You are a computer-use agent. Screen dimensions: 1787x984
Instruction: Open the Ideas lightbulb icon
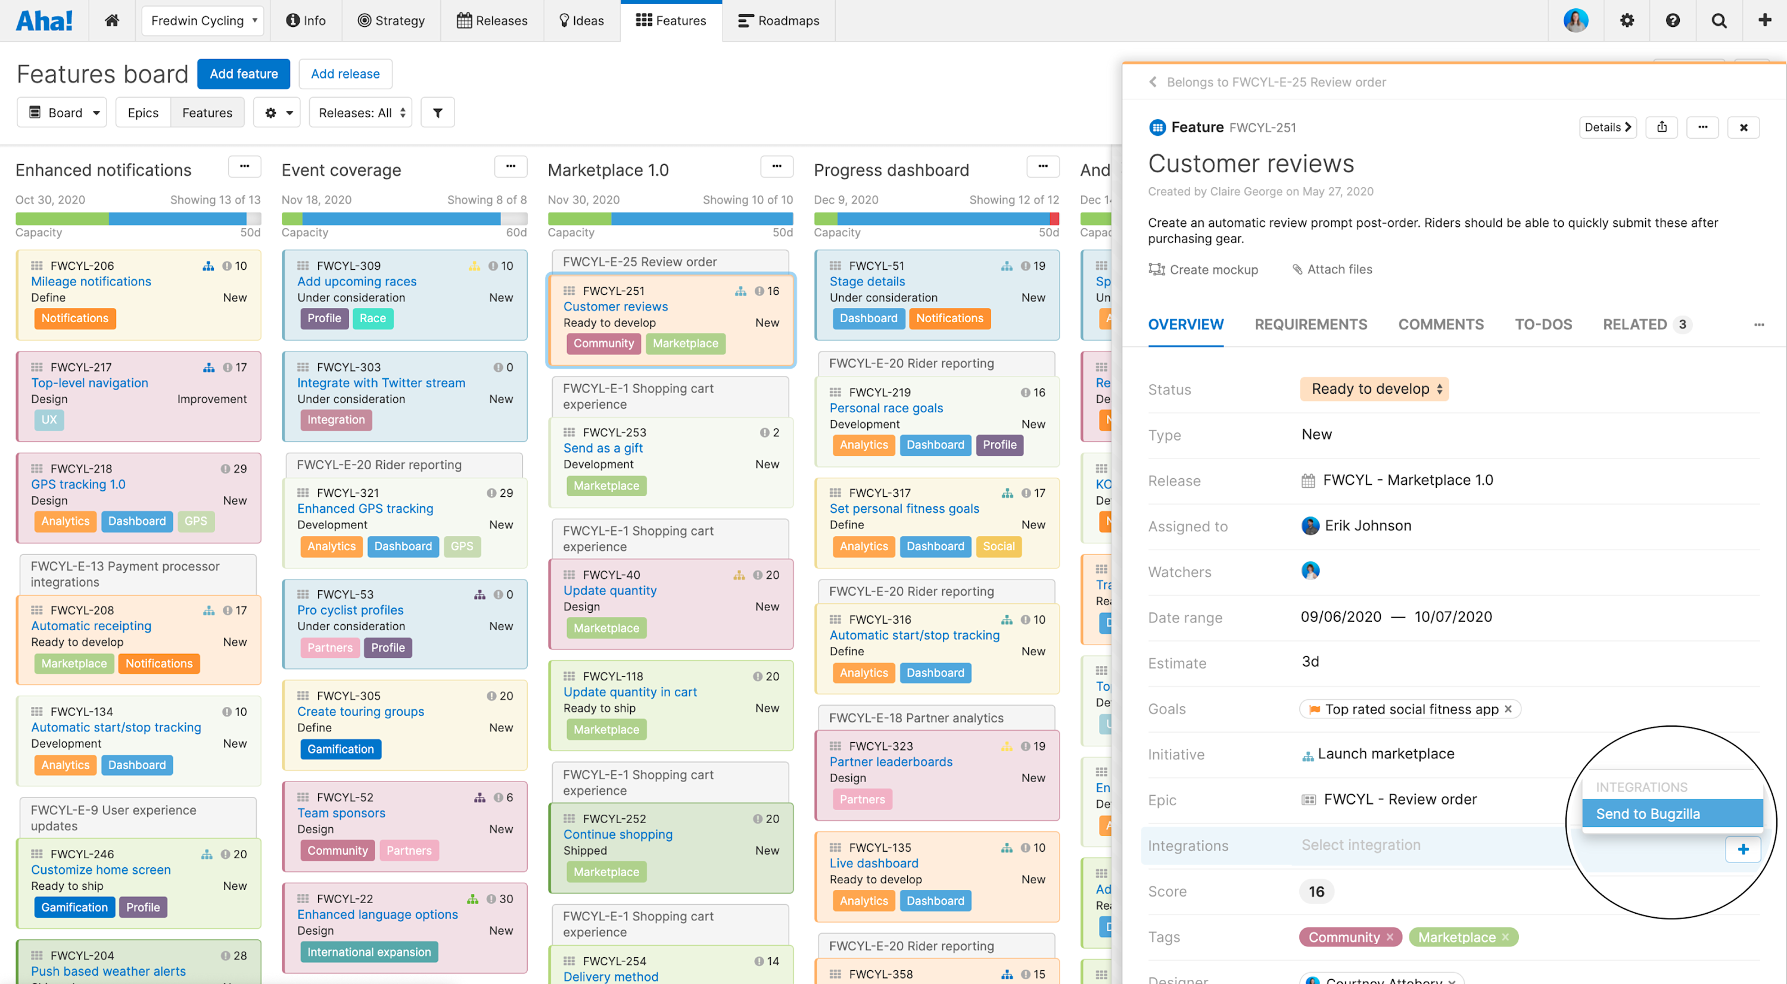(x=564, y=20)
